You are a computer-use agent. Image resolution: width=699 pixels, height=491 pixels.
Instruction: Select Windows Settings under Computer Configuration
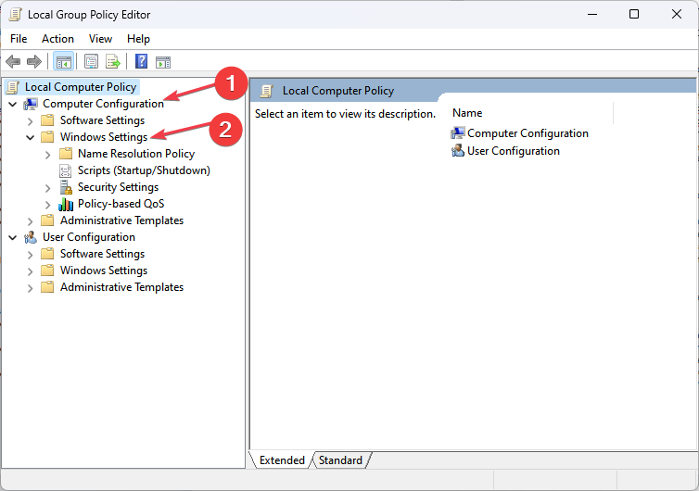(104, 137)
